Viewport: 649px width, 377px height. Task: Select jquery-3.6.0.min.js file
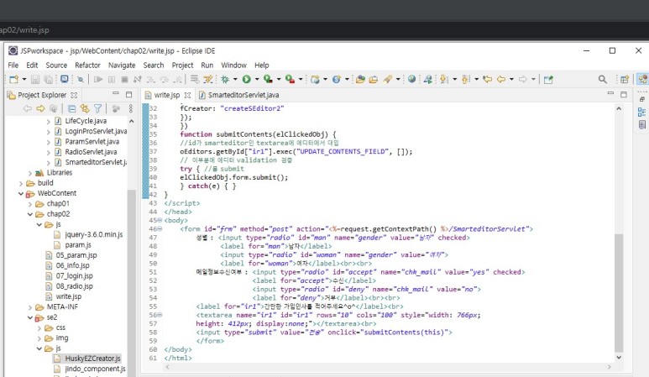[93, 234]
